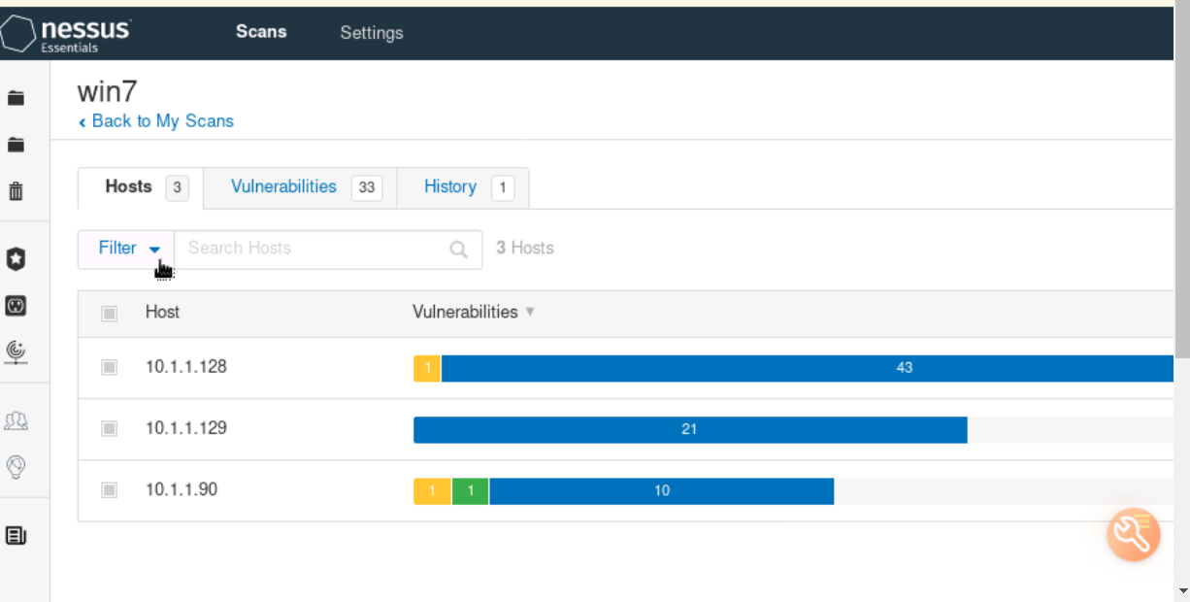Select the checkbox for host 10.1.1.129
The width and height of the screenshot is (1190, 602).
click(x=110, y=428)
